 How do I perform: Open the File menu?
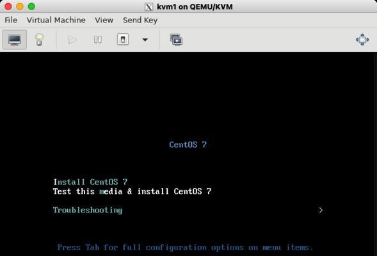pos(11,20)
